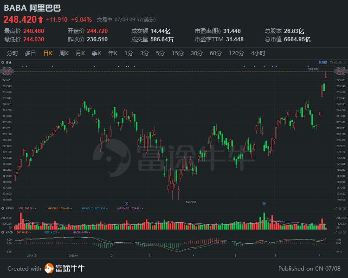Image resolution: width=348 pixels, height=278 pixels.
Task: Click the February earnings marker icon
Action: (126, 204)
